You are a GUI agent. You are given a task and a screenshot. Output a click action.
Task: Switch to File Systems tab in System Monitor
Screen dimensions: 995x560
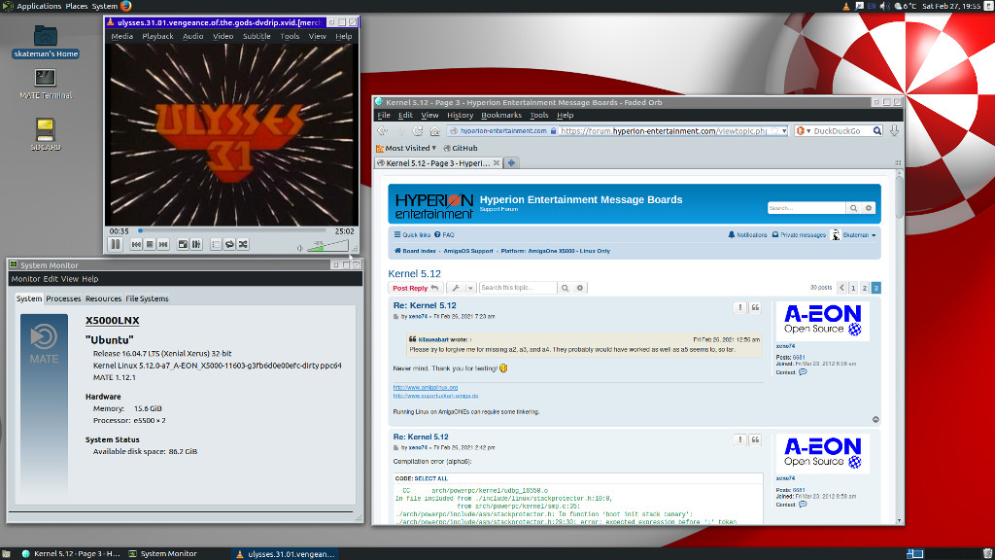click(148, 298)
